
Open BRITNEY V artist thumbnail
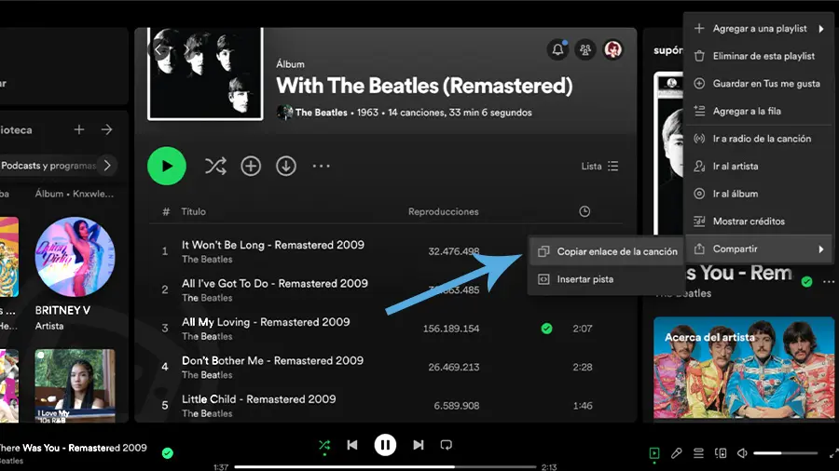[x=75, y=256]
